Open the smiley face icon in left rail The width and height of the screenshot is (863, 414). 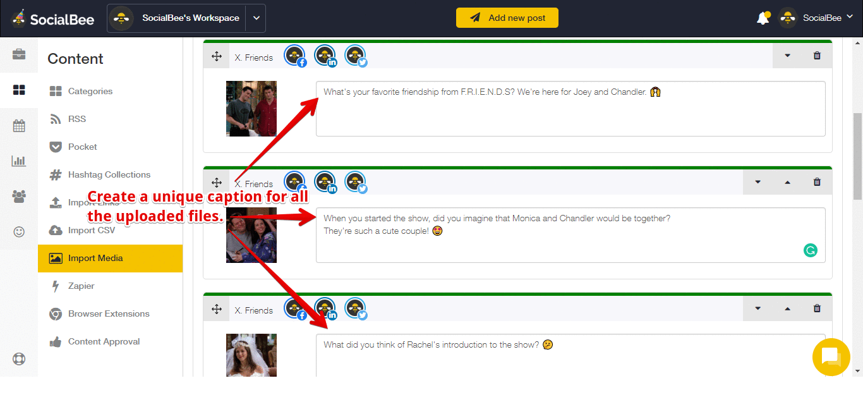click(x=19, y=232)
